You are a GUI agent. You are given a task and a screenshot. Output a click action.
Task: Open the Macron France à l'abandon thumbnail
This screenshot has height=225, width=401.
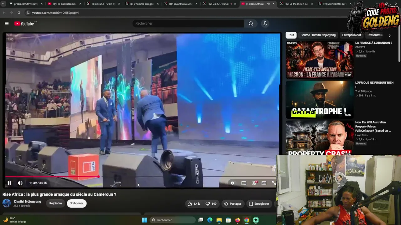pyautogui.click(x=319, y=60)
